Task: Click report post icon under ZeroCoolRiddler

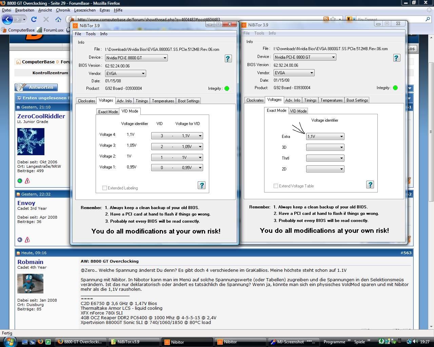Action: click(x=27, y=181)
